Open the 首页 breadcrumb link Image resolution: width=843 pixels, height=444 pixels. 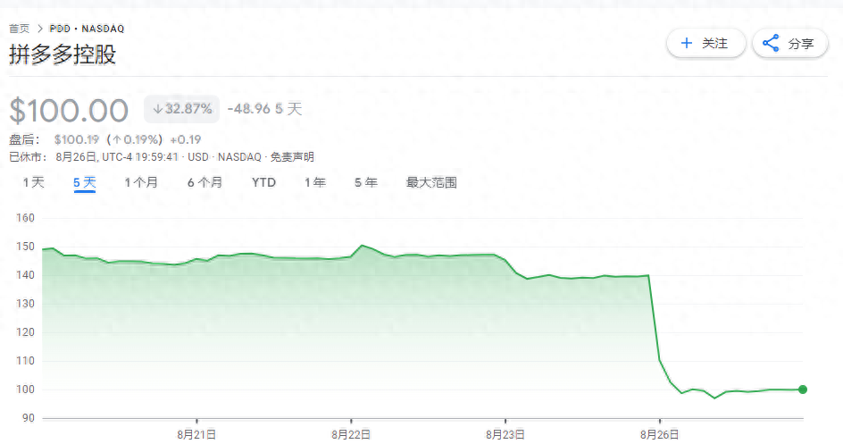tap(20, 29)
